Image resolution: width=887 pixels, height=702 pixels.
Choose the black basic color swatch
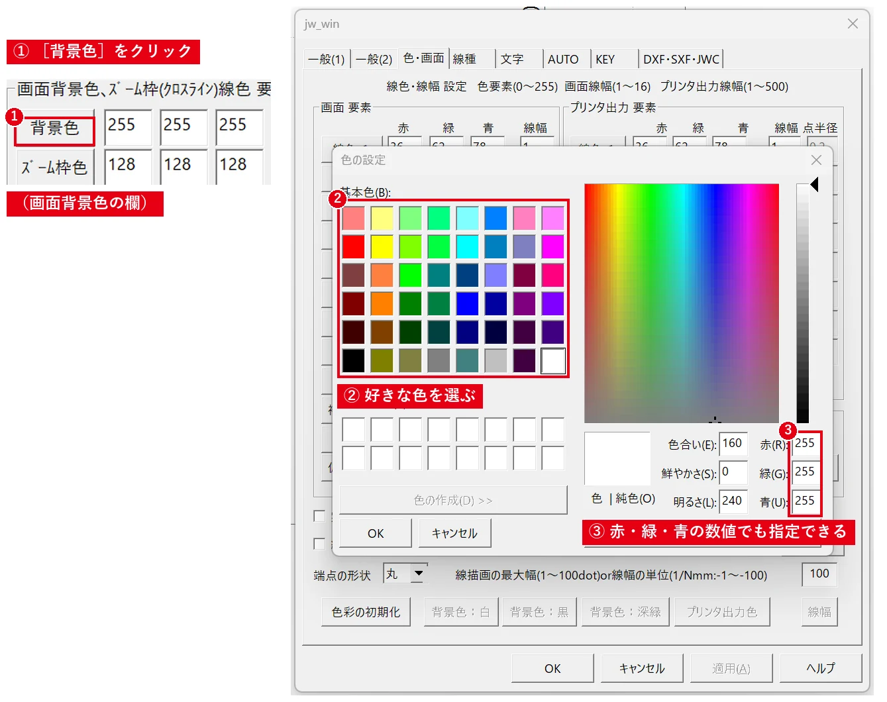[x=353, y=360]
